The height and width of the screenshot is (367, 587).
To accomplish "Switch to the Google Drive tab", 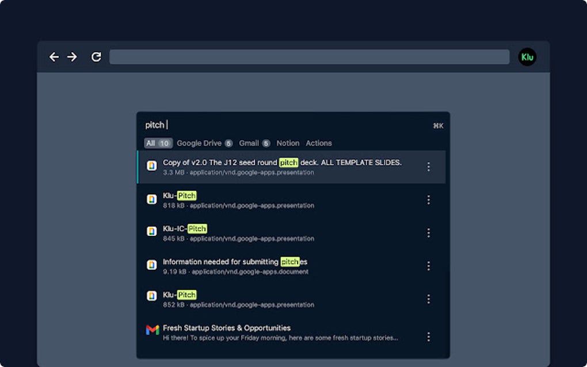I will [205, 143].
